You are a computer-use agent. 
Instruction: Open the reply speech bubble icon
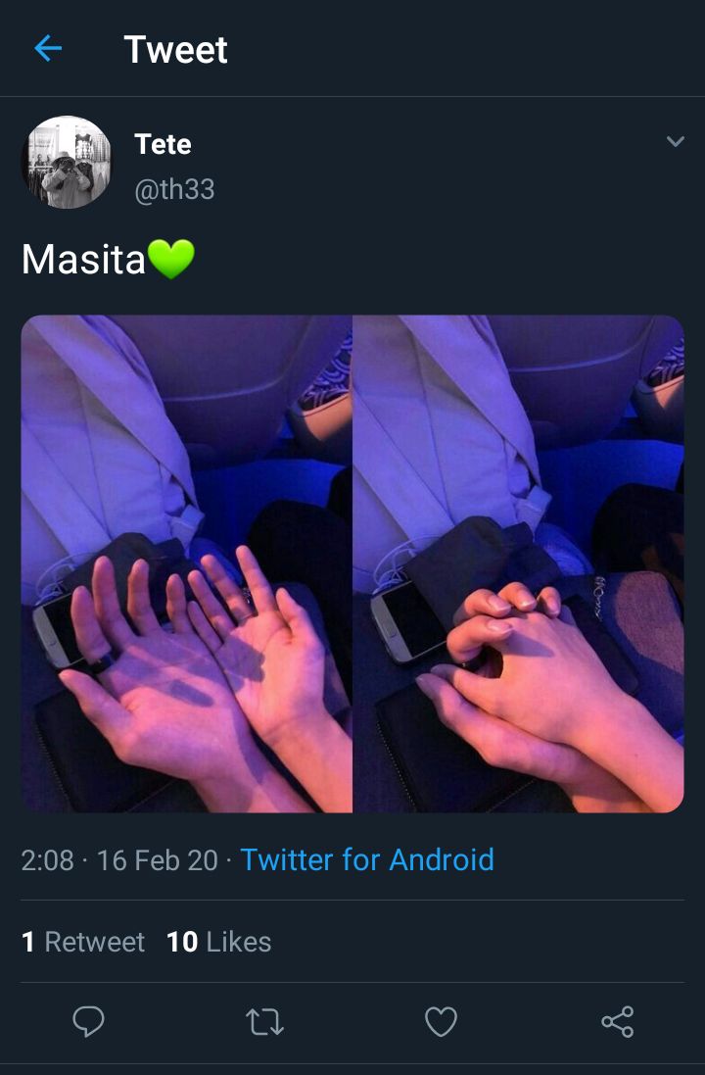pos(88,1021)
